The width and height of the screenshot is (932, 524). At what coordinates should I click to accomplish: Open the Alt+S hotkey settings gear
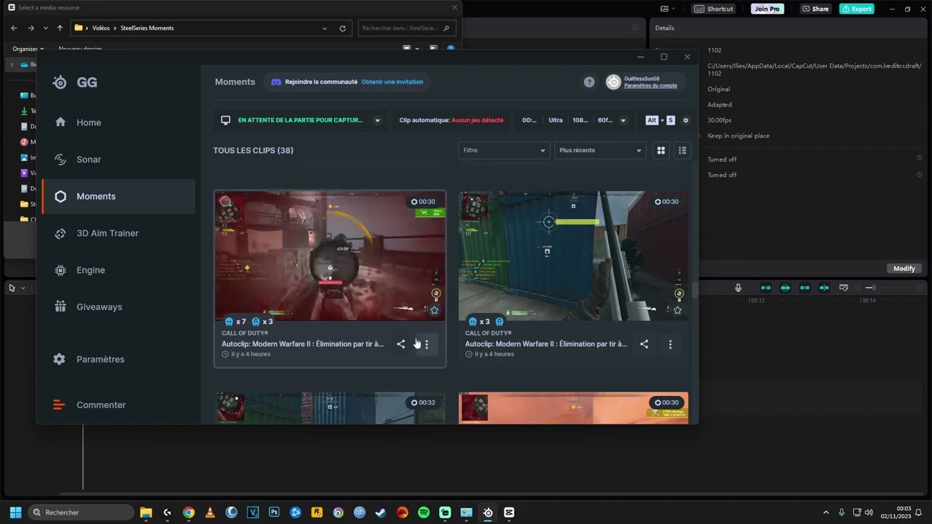pyautogui.click(x=685, y=120)
